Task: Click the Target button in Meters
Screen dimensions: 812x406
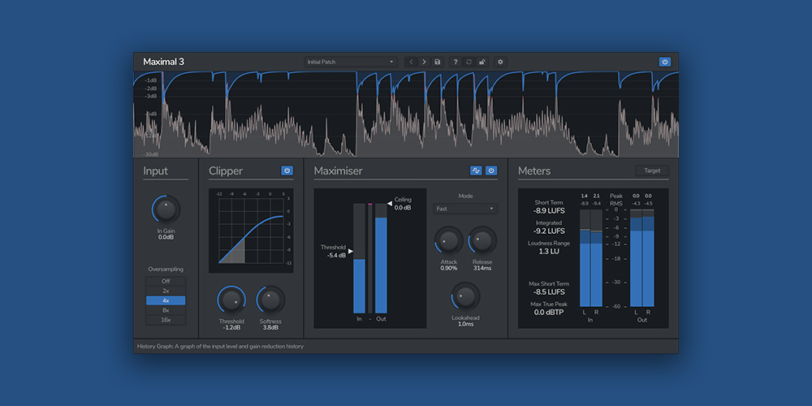Action: coord(652,171)
